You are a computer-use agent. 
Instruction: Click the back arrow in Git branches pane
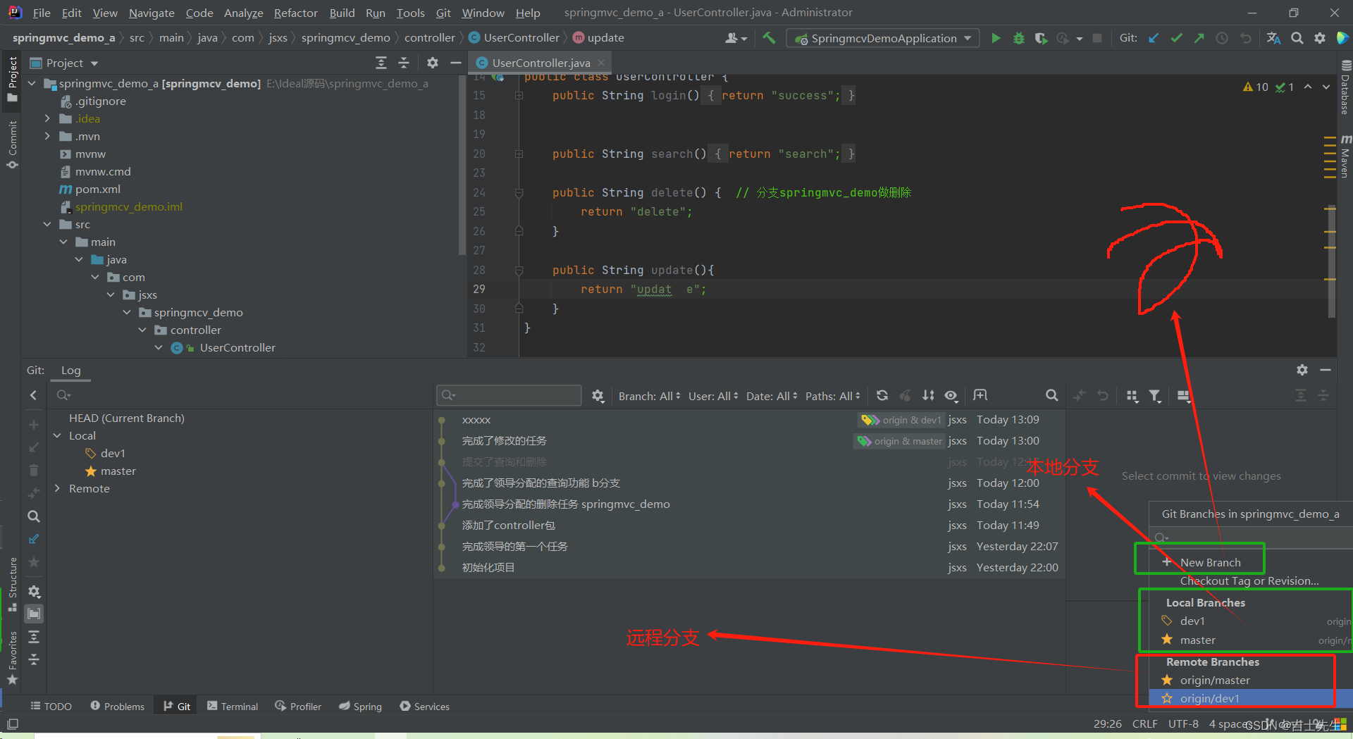click(x=33, y=395)
